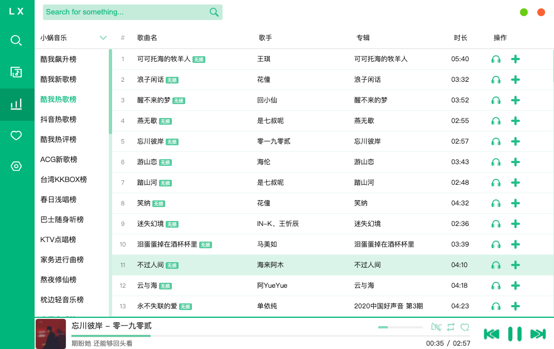554x349 pixels.
Task: Select the ACG新歌榜 chart
Action: coord(59,160)
